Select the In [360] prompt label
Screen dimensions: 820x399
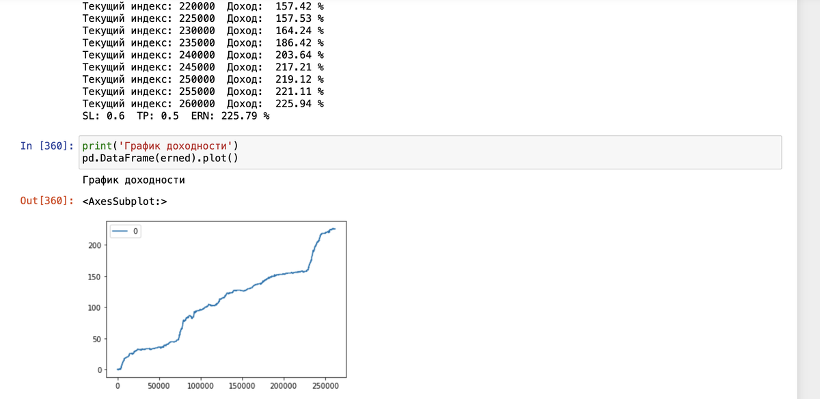click(x=46, y=146)
